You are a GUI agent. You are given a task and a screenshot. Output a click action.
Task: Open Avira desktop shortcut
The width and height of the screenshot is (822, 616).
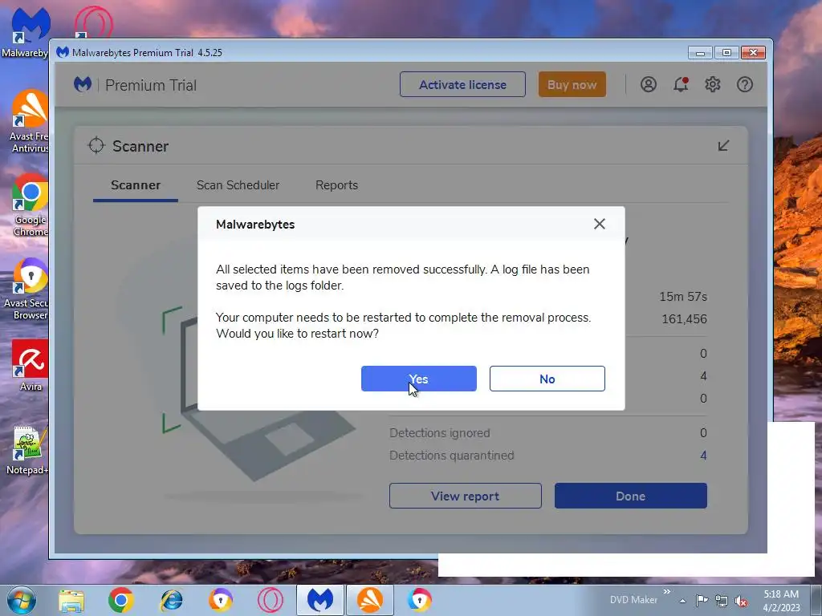[30, 366]
